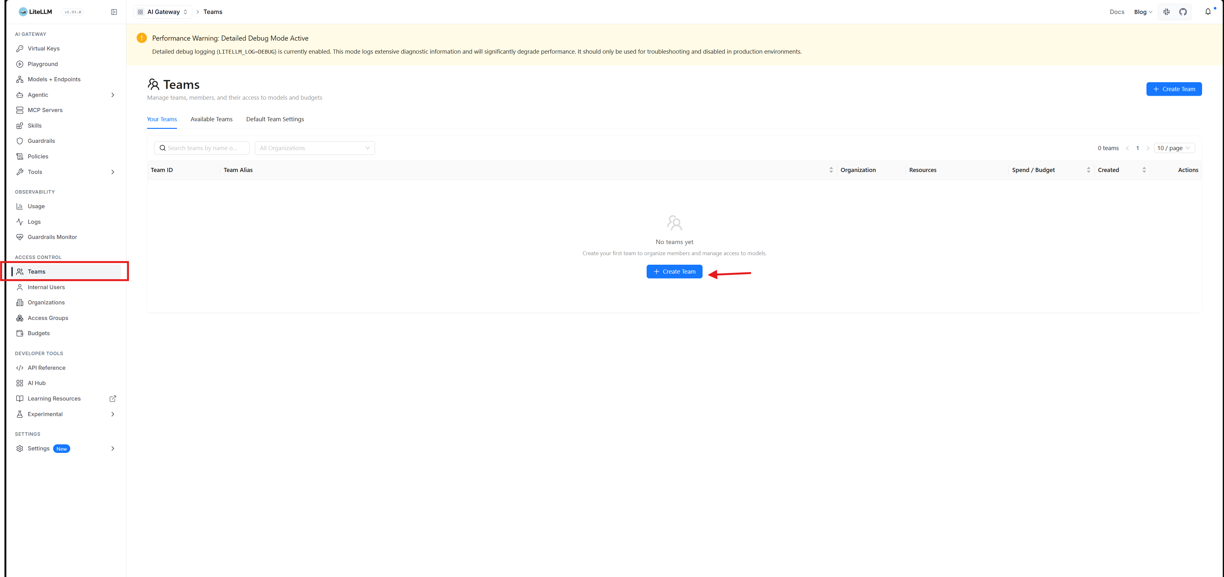Sort by Created column arrows
Image resolution: width=1224 pixels, height=577 pixels.
(x=1144, y=170)
